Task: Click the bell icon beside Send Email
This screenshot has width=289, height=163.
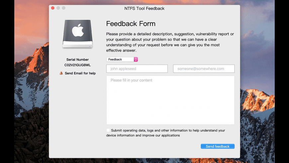Action: point(61,73)
